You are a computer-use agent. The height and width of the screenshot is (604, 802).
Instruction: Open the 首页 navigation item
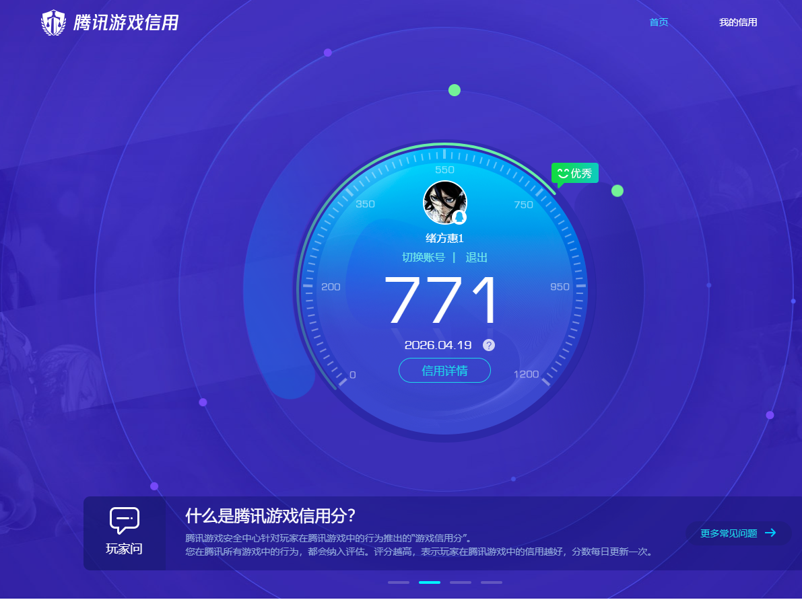658,22
